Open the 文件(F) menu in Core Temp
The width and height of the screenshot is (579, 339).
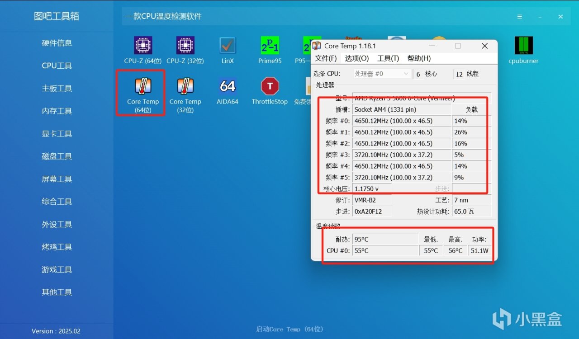coord(326,58)
